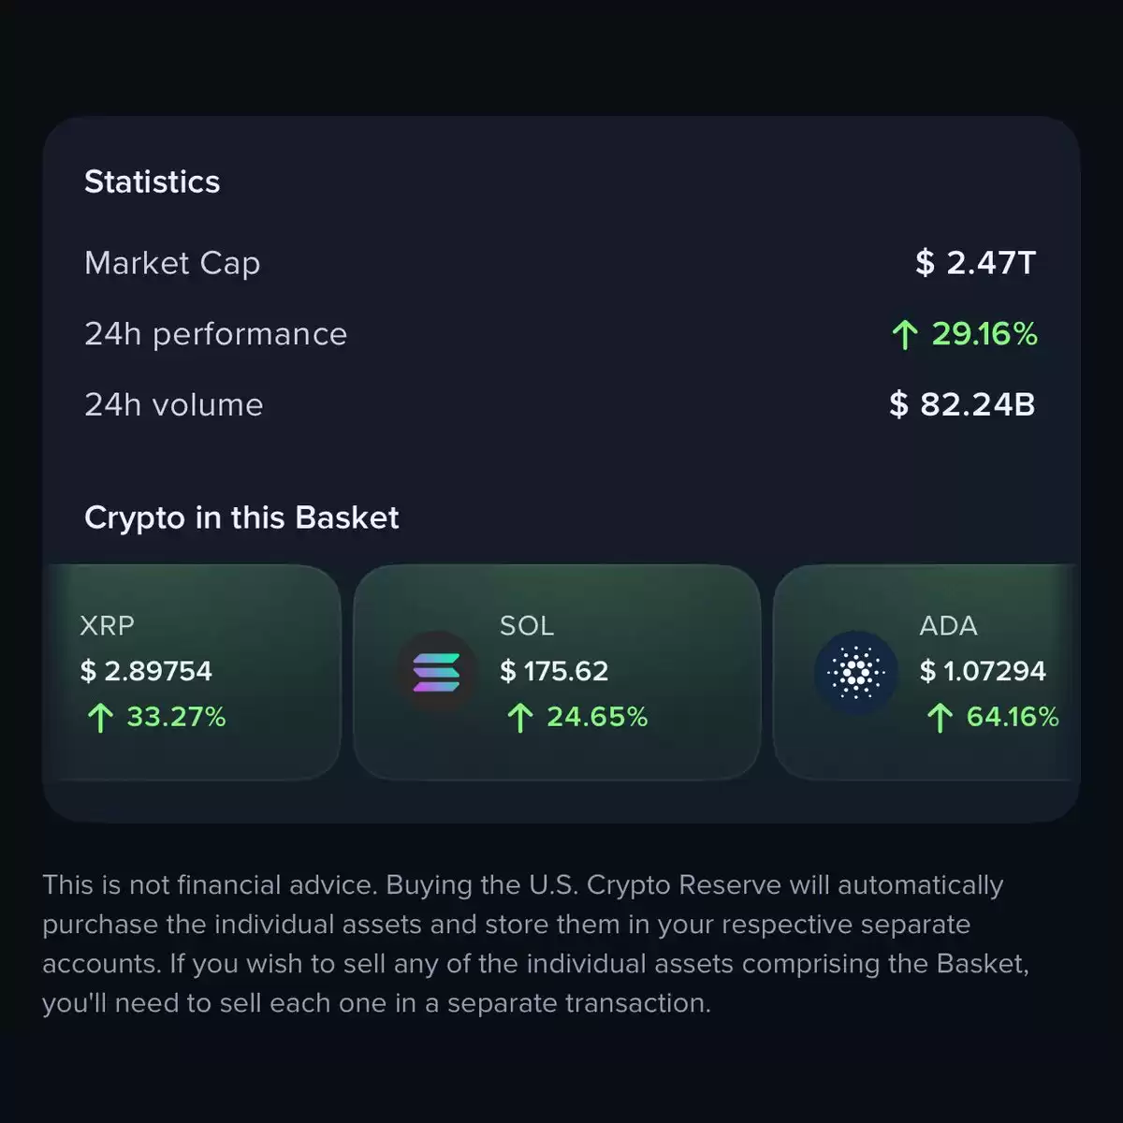The width and height of the screenshot is (1123, 1123).
Task: Tap the Statistics heading
Action: coord(153,182)
